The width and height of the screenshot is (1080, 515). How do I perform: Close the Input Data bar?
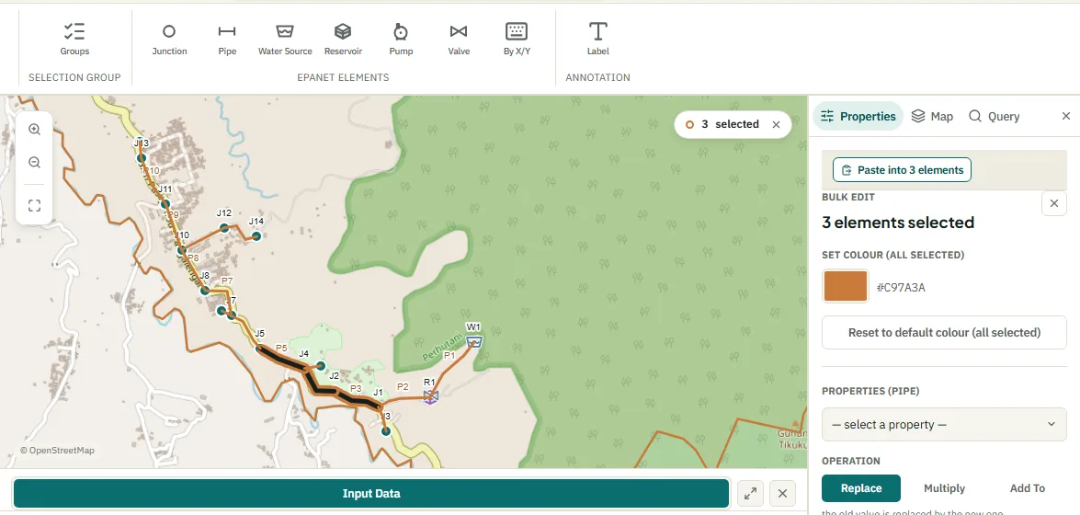pos(782,494)
